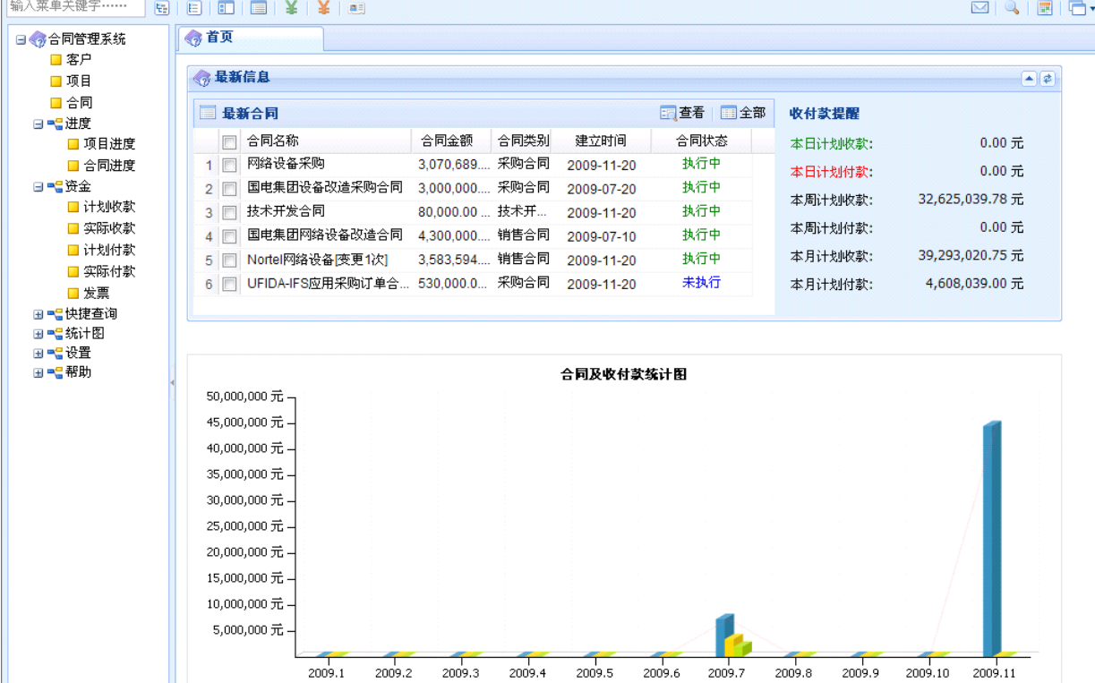This screenshot has width=1095, height=683.
Task: Refresh the 最新信息 panel
Action: point(1047,79)
